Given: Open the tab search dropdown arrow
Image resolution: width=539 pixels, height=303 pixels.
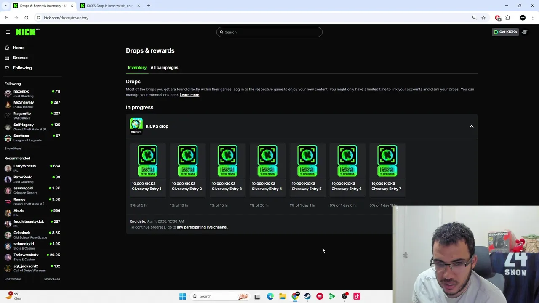Looking at the screenshot, I should pos(5,6).
